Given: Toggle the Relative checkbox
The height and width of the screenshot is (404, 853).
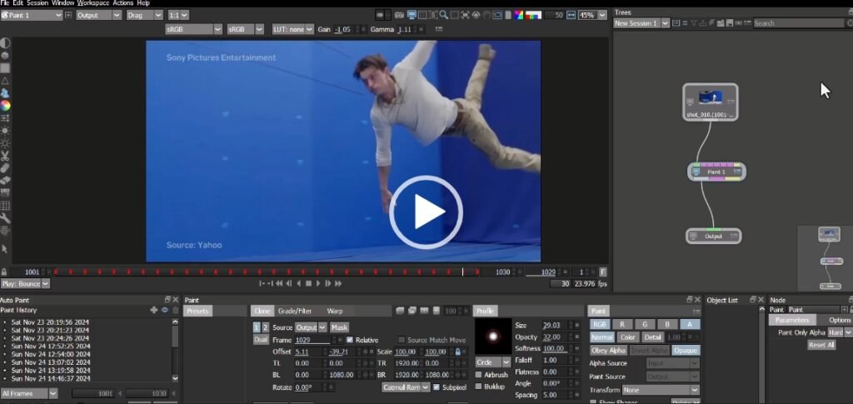Looking at the screenshot, I should click(349, 340).
